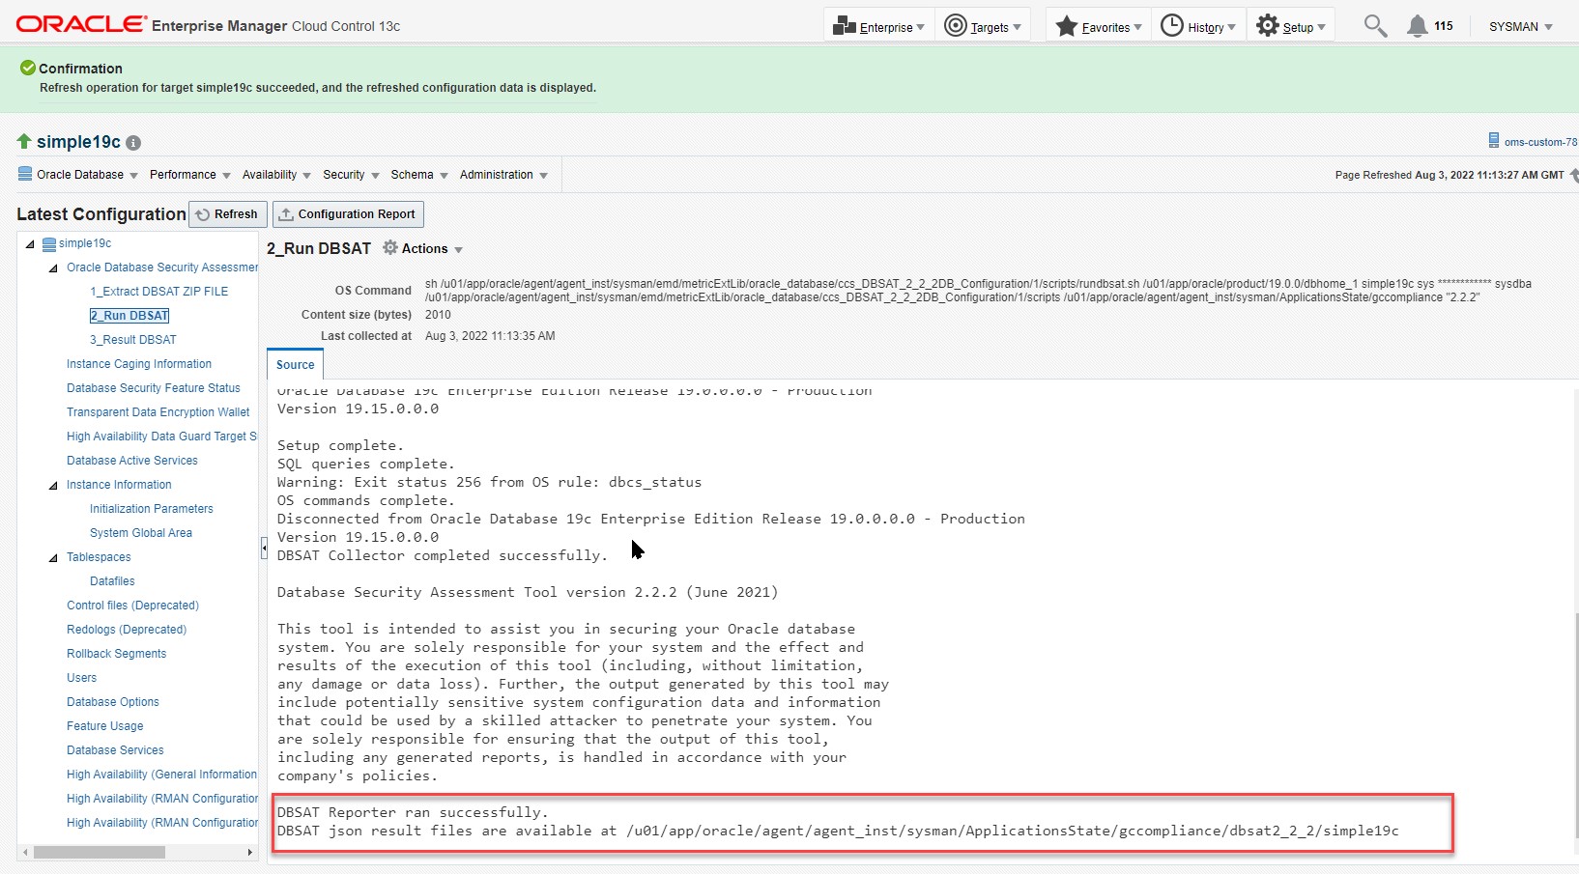Open Control files (Deprecated) item
1579x874 pixels.
(x=133, y=606)
